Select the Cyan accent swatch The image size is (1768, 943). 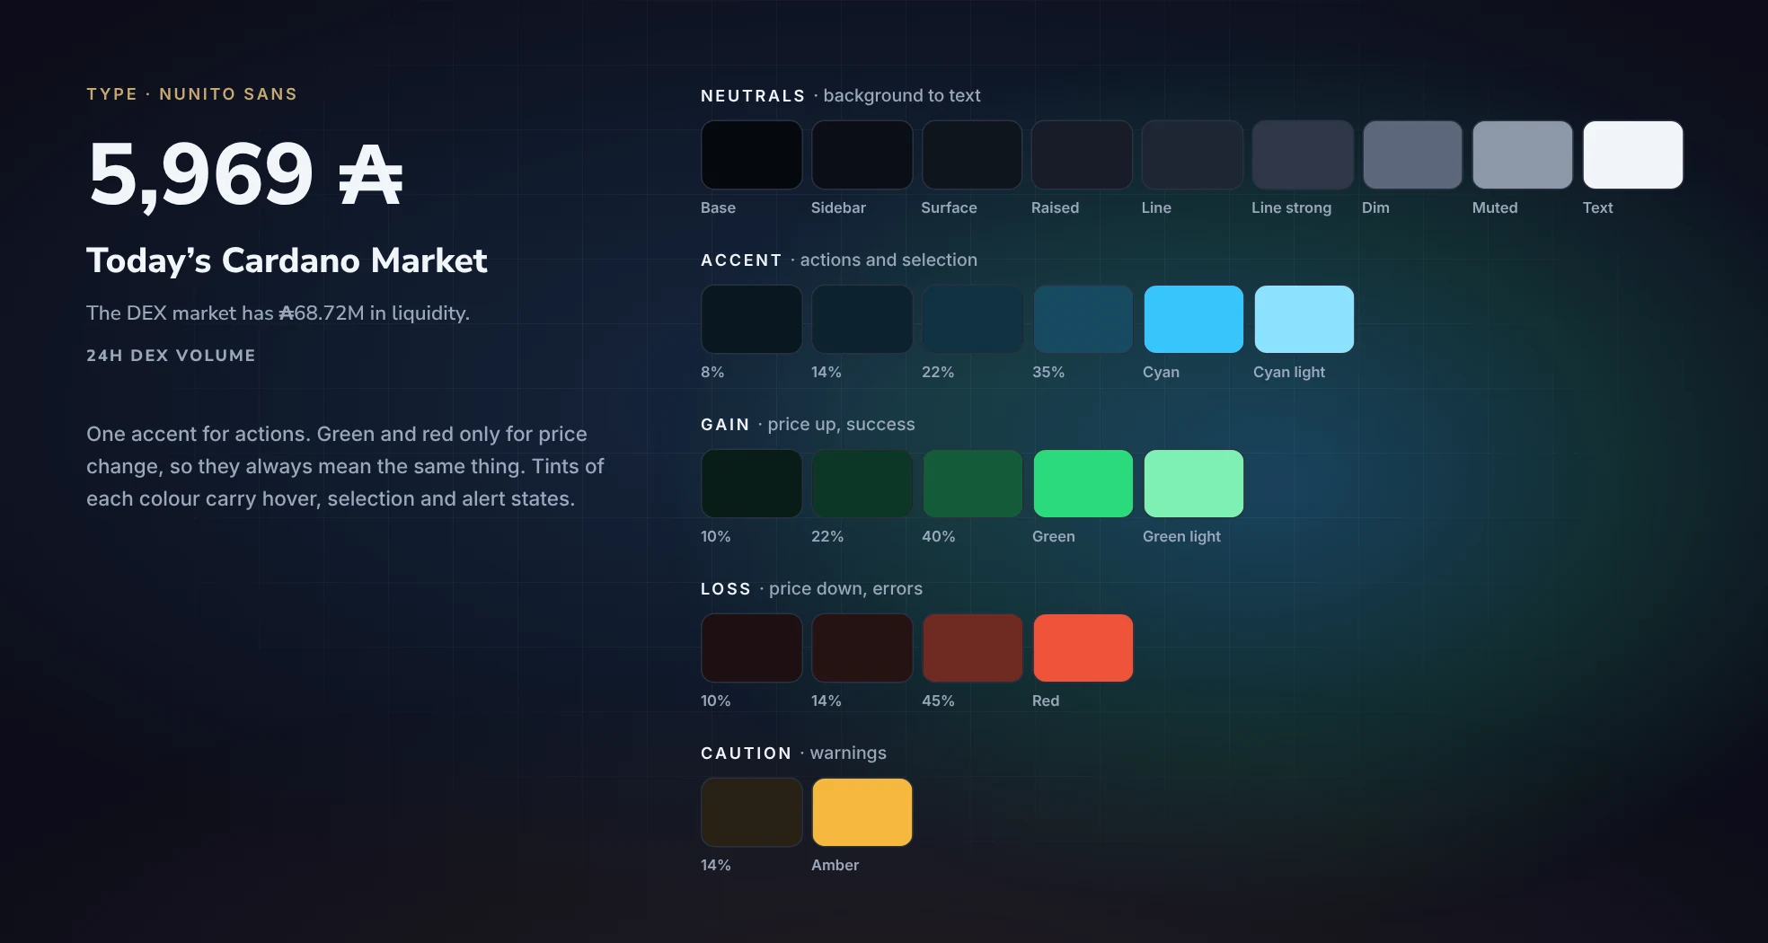point(1193,319)
